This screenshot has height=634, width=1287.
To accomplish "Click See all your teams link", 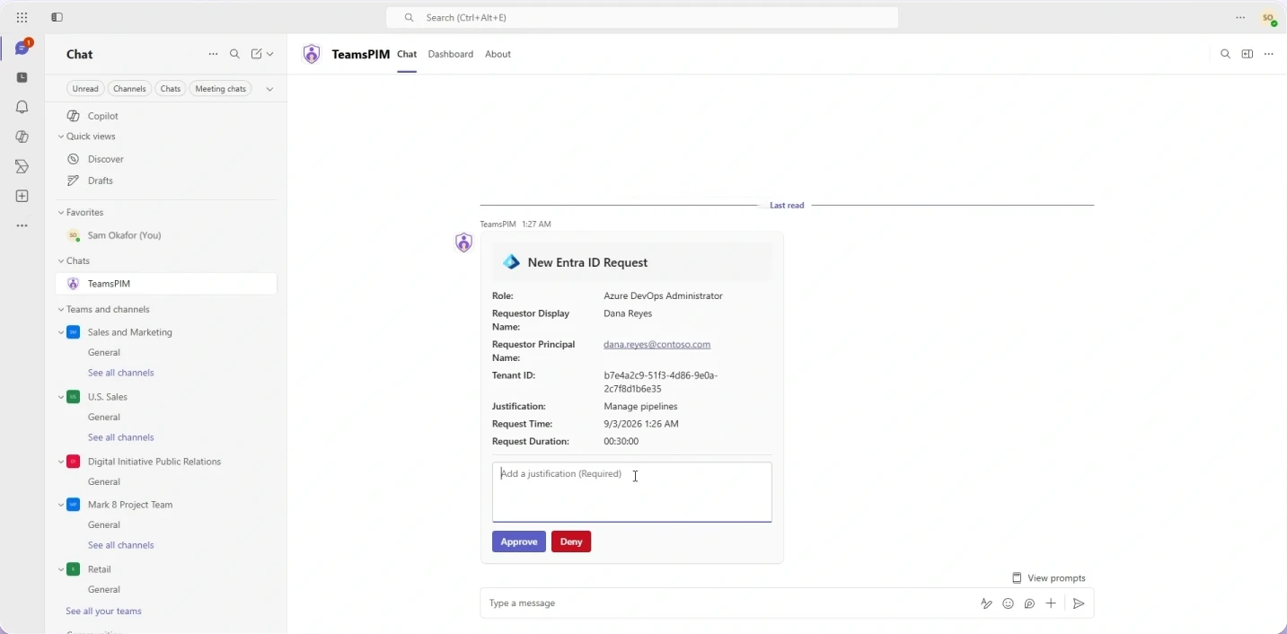I will [x=103, y=612].
